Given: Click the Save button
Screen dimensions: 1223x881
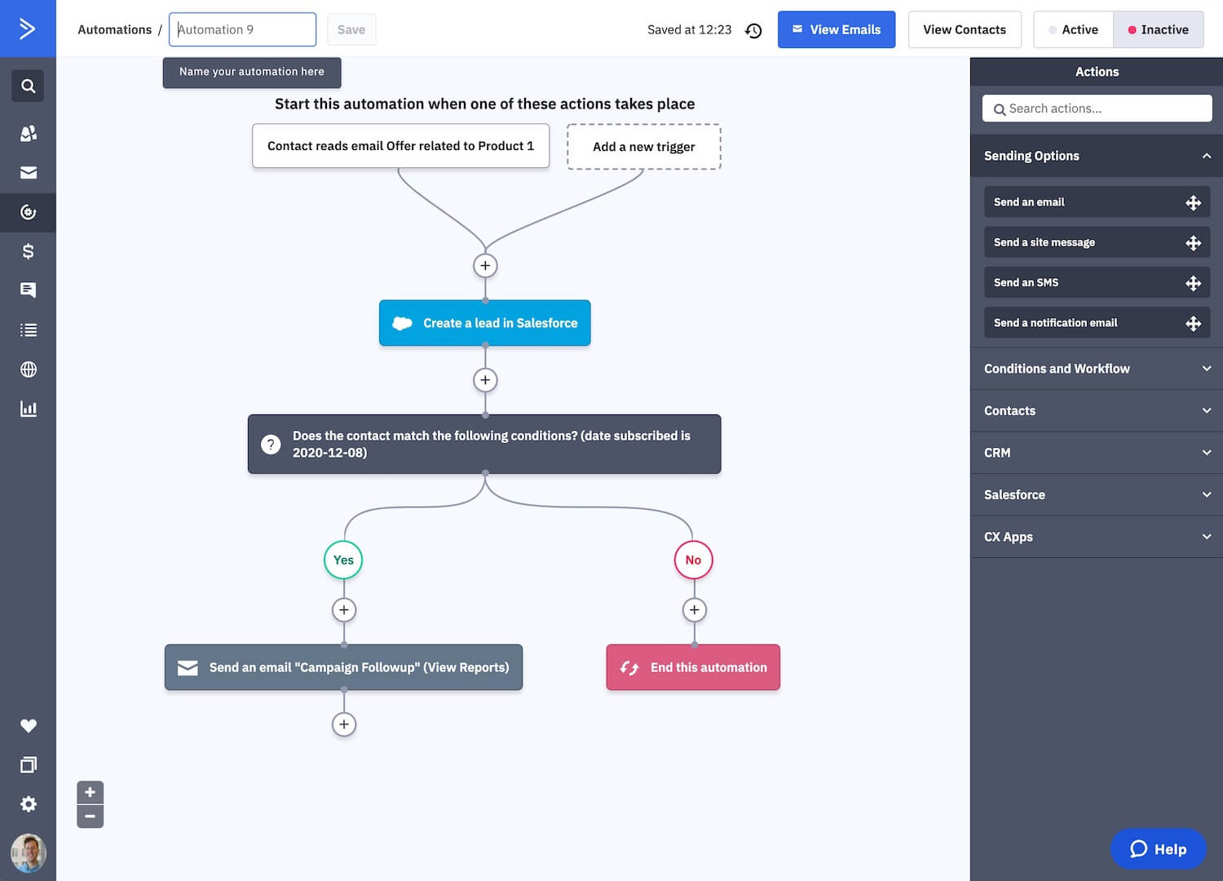Looking at the screenshot, I should [351, 29].
